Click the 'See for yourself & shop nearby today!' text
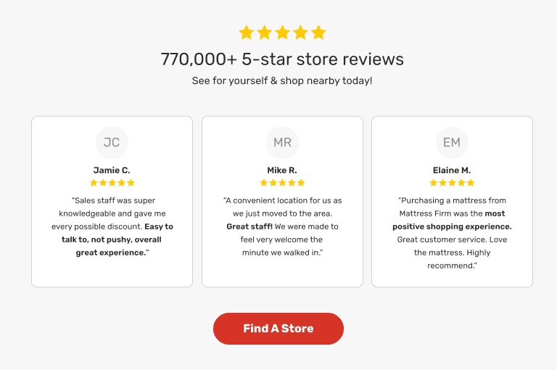The height and width of the screenshot is (370, 557). (x=282, y=80)
